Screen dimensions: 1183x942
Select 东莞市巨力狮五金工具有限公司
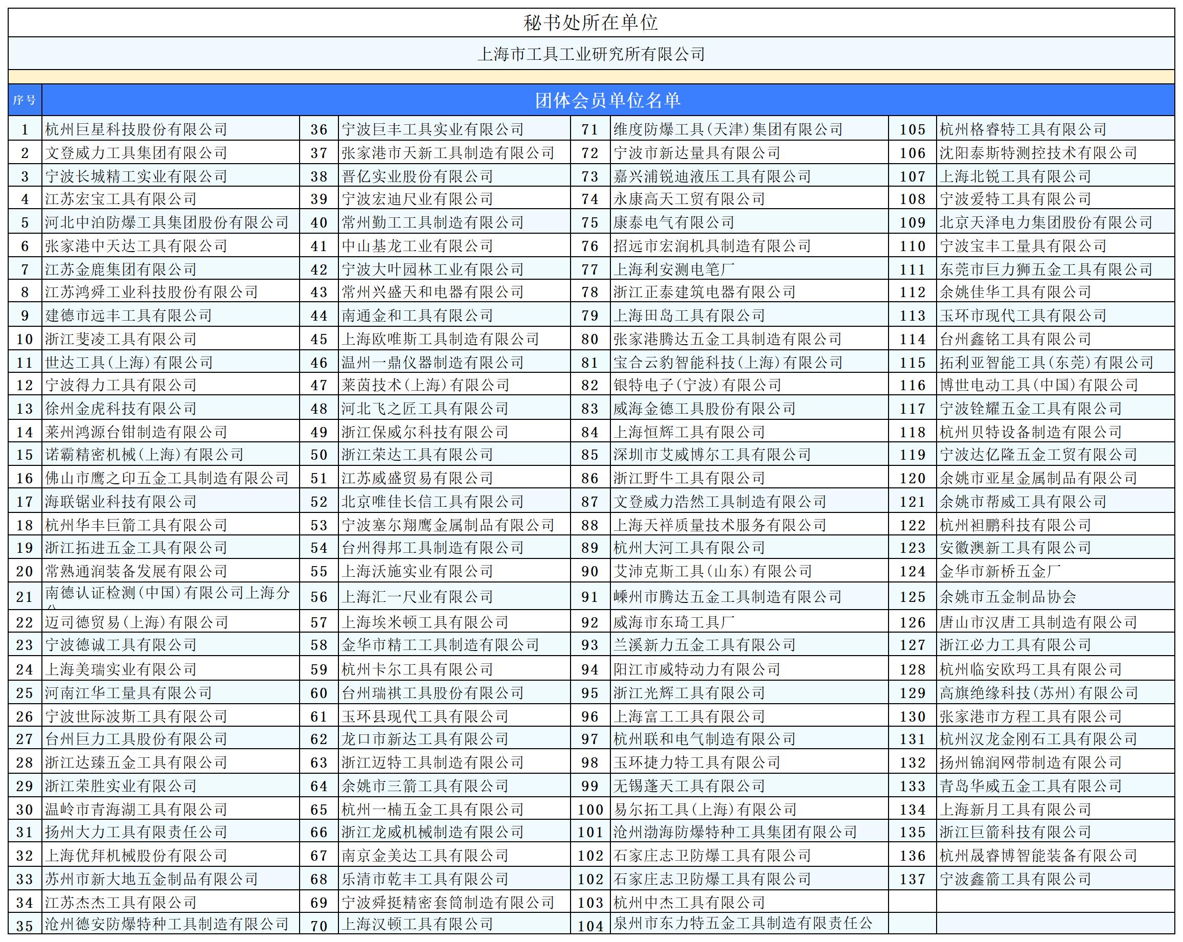[x=1046, y=270]
